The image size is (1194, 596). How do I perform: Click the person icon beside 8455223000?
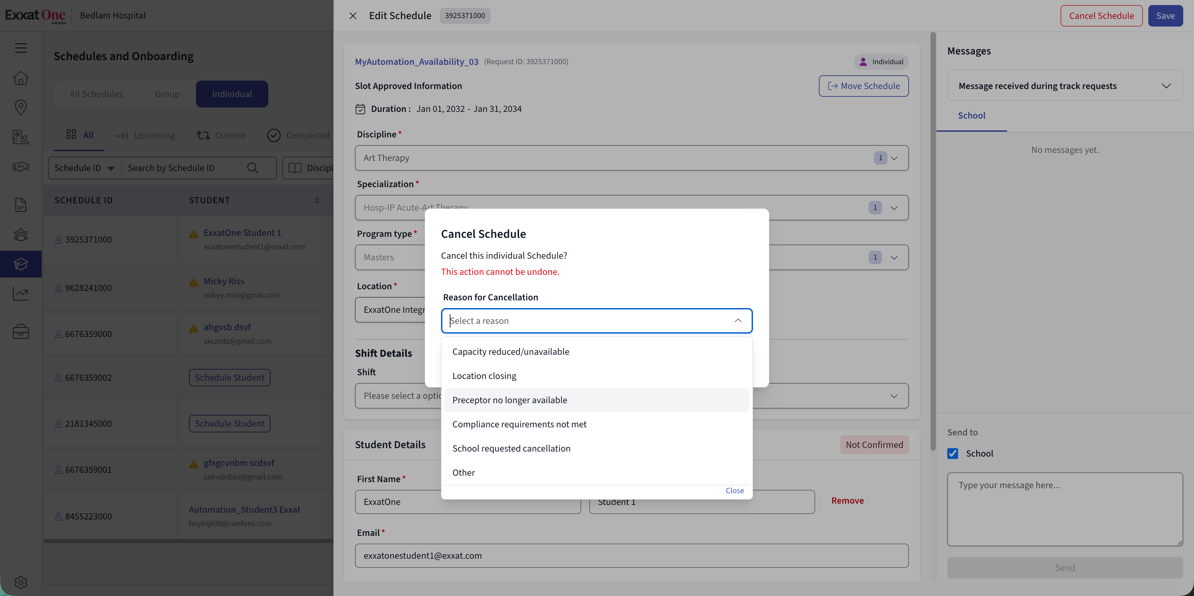tap(58, 516)
